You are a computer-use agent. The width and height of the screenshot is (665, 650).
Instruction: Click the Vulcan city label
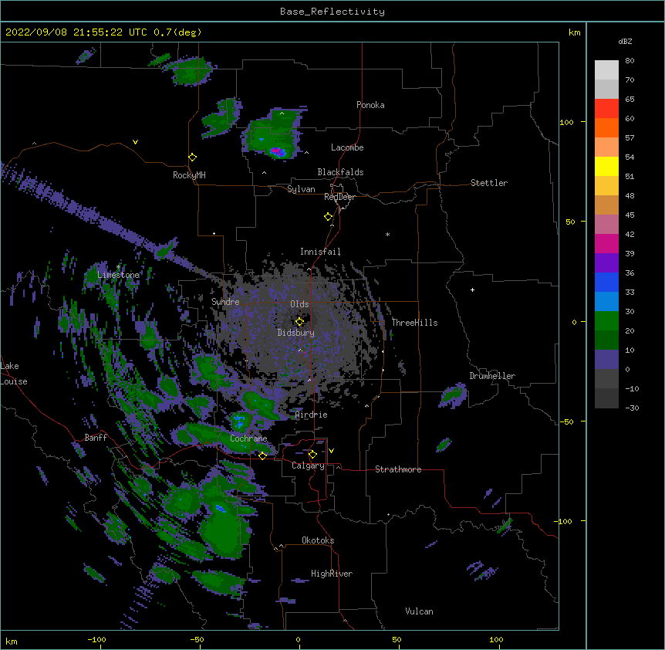(419, 611)
